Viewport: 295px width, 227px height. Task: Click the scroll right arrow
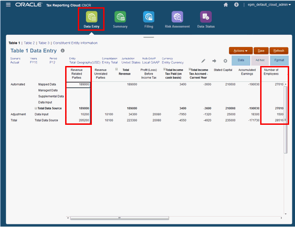281,218
